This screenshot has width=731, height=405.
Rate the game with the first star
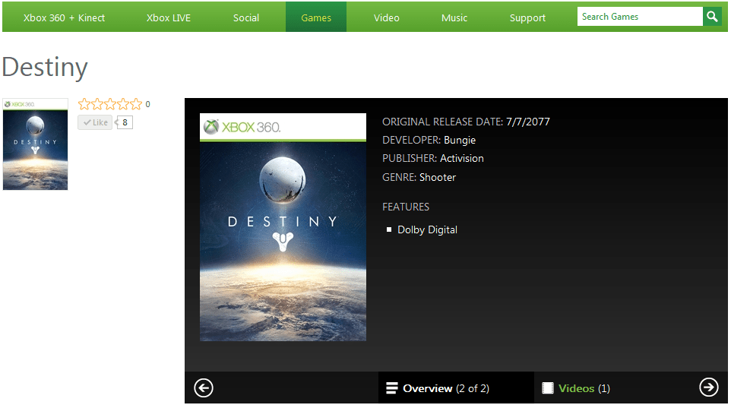(x=84, y=104)
